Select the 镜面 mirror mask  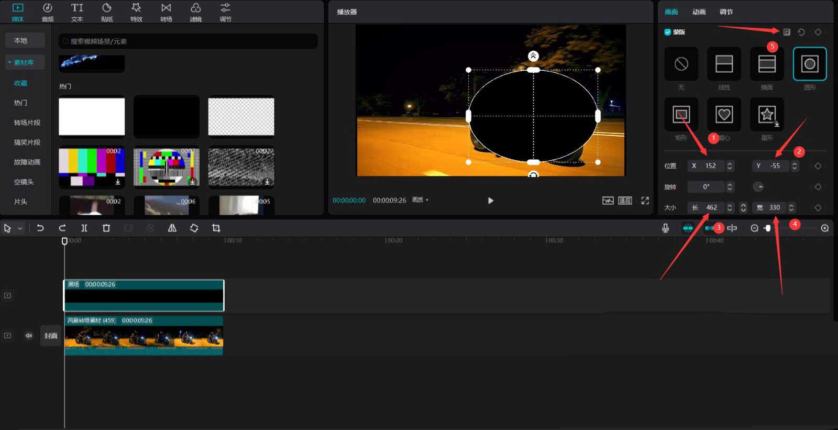tap(767, 64)
